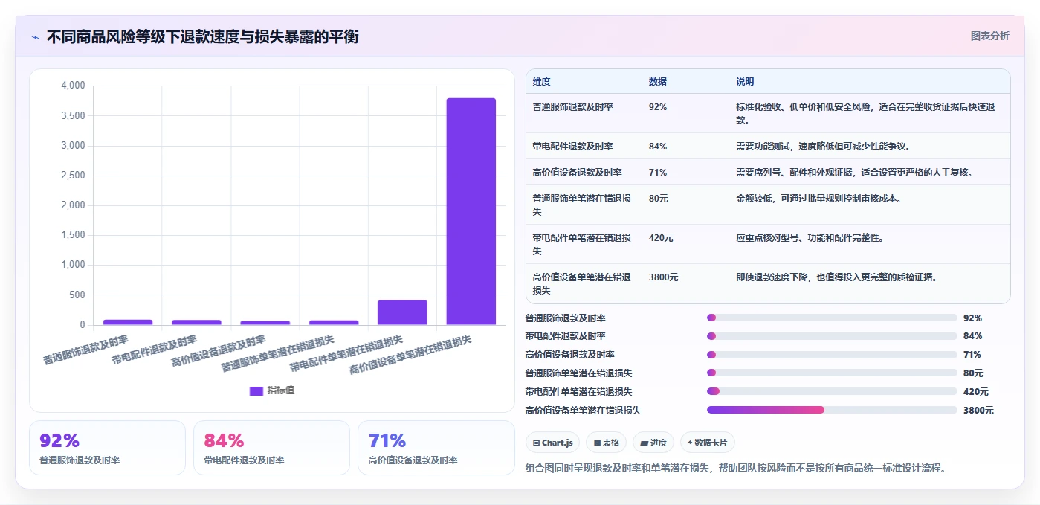Click the x-axis label 高价值设备单笔潜在错退损失
The image size is (1040, 505).
410,355
